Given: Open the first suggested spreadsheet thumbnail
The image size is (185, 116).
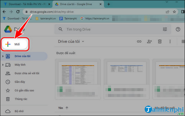Looking at the screenshot, I should (78, 79).
